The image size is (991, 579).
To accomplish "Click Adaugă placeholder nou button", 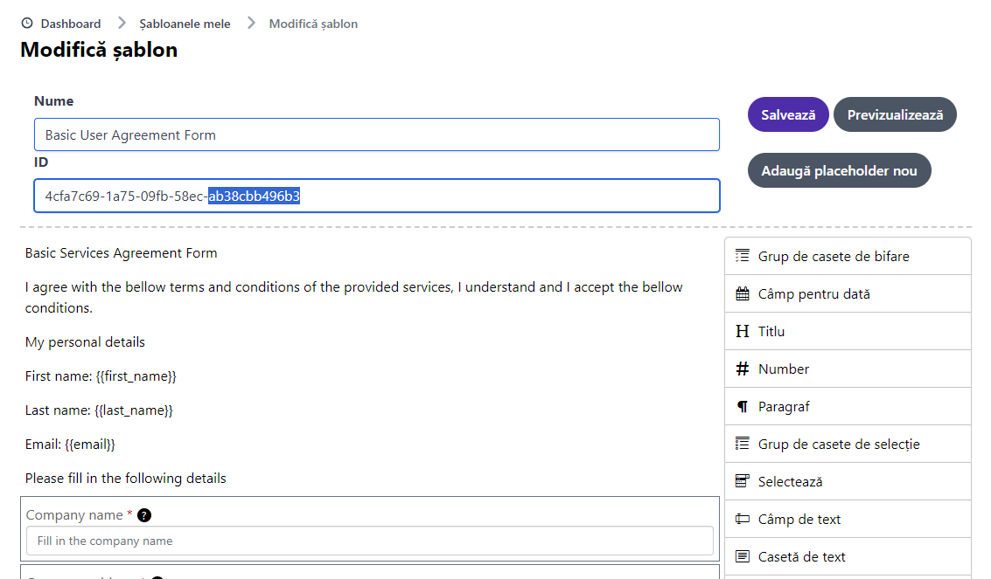I will tap(839, 170).
